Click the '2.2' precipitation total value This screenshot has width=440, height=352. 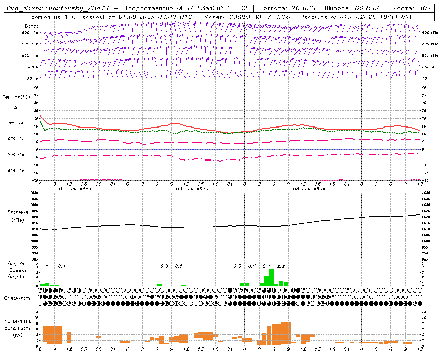[281, 266]
